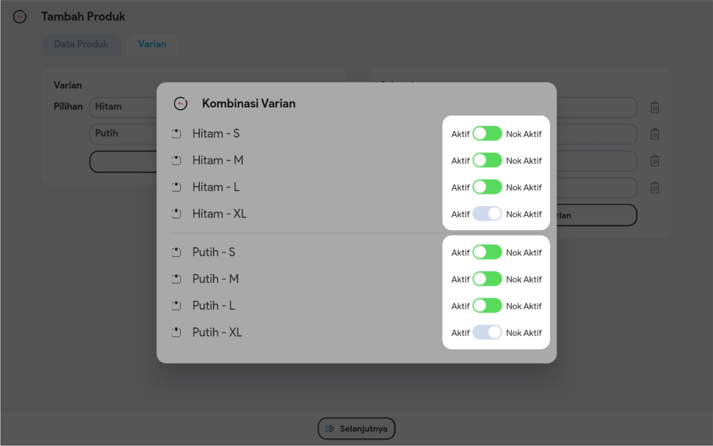This screenshot has width=713, height=446.
Task: Toggle the Putih - L active switch
Action: pyautogui.click(x=487, y=306)
